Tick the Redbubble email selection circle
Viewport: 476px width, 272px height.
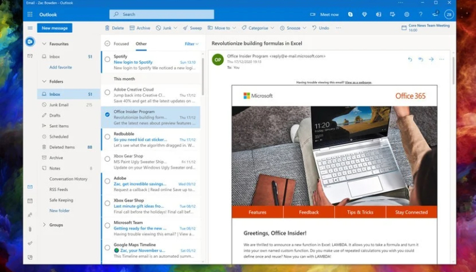(107, 136)
